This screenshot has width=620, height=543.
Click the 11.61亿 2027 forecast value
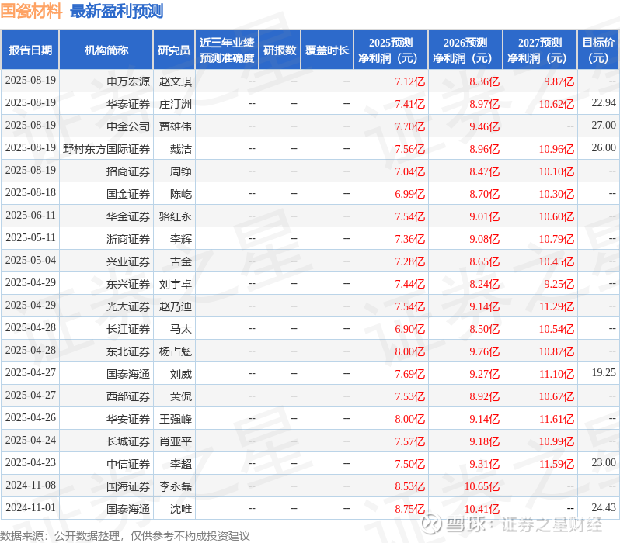coord(557,420)
